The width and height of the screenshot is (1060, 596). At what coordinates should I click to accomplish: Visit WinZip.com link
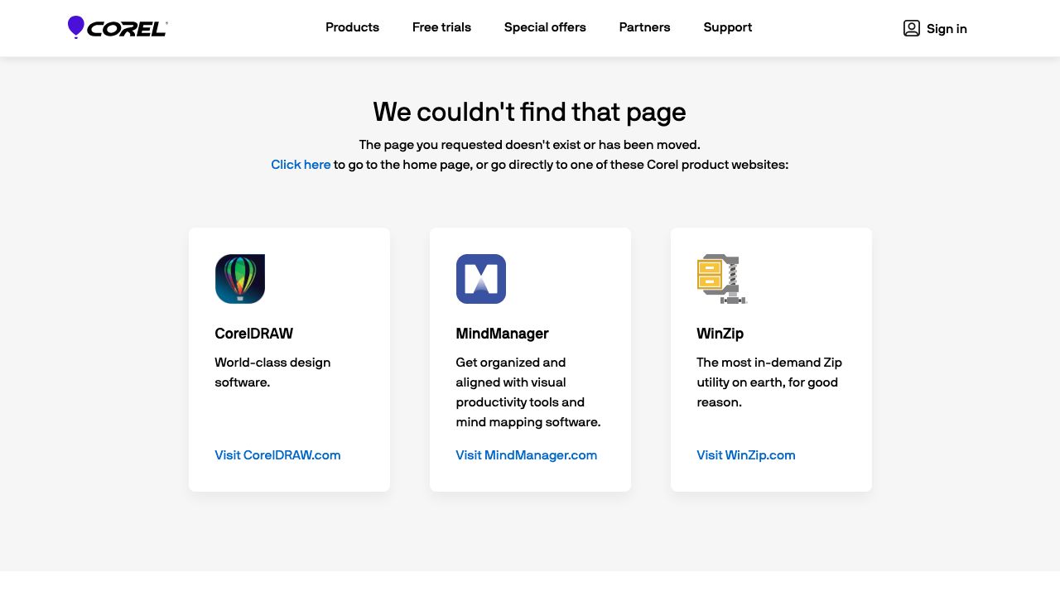746,455
